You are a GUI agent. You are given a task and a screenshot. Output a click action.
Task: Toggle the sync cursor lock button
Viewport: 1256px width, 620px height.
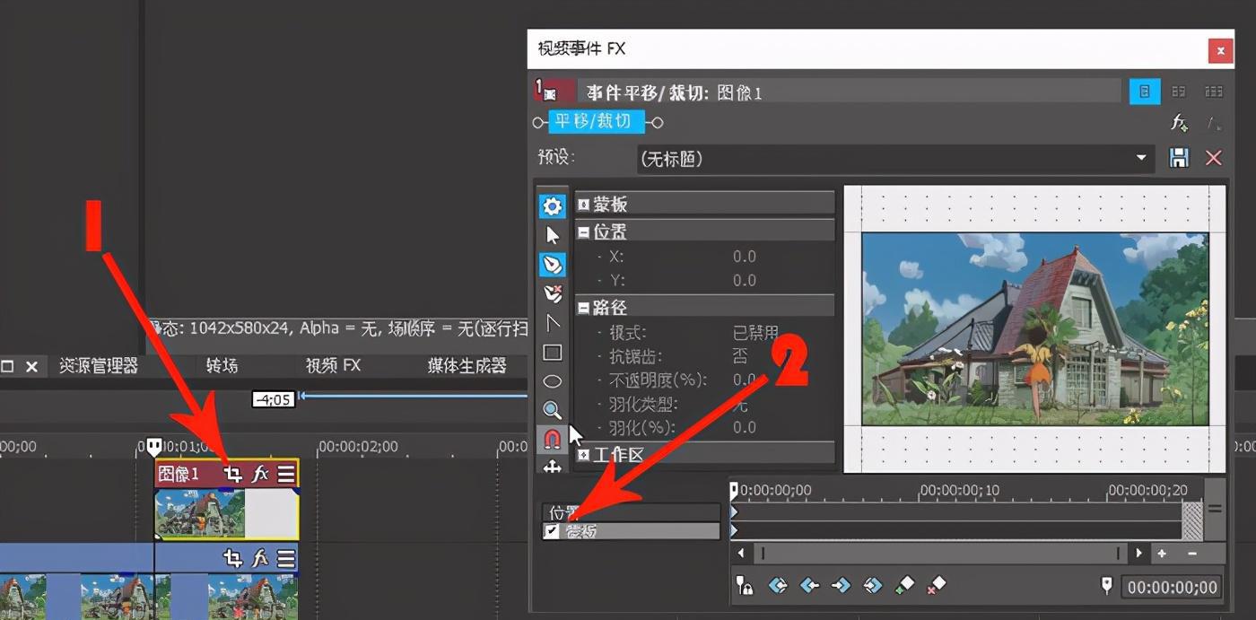pyautogui.click(x=745, y=586)
